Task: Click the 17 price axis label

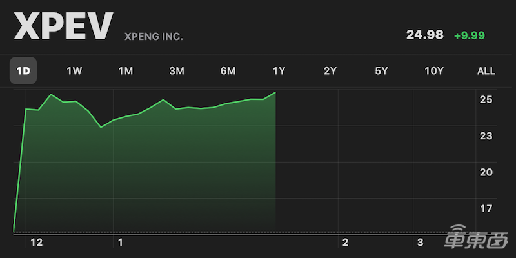Action: coord(486,208)
